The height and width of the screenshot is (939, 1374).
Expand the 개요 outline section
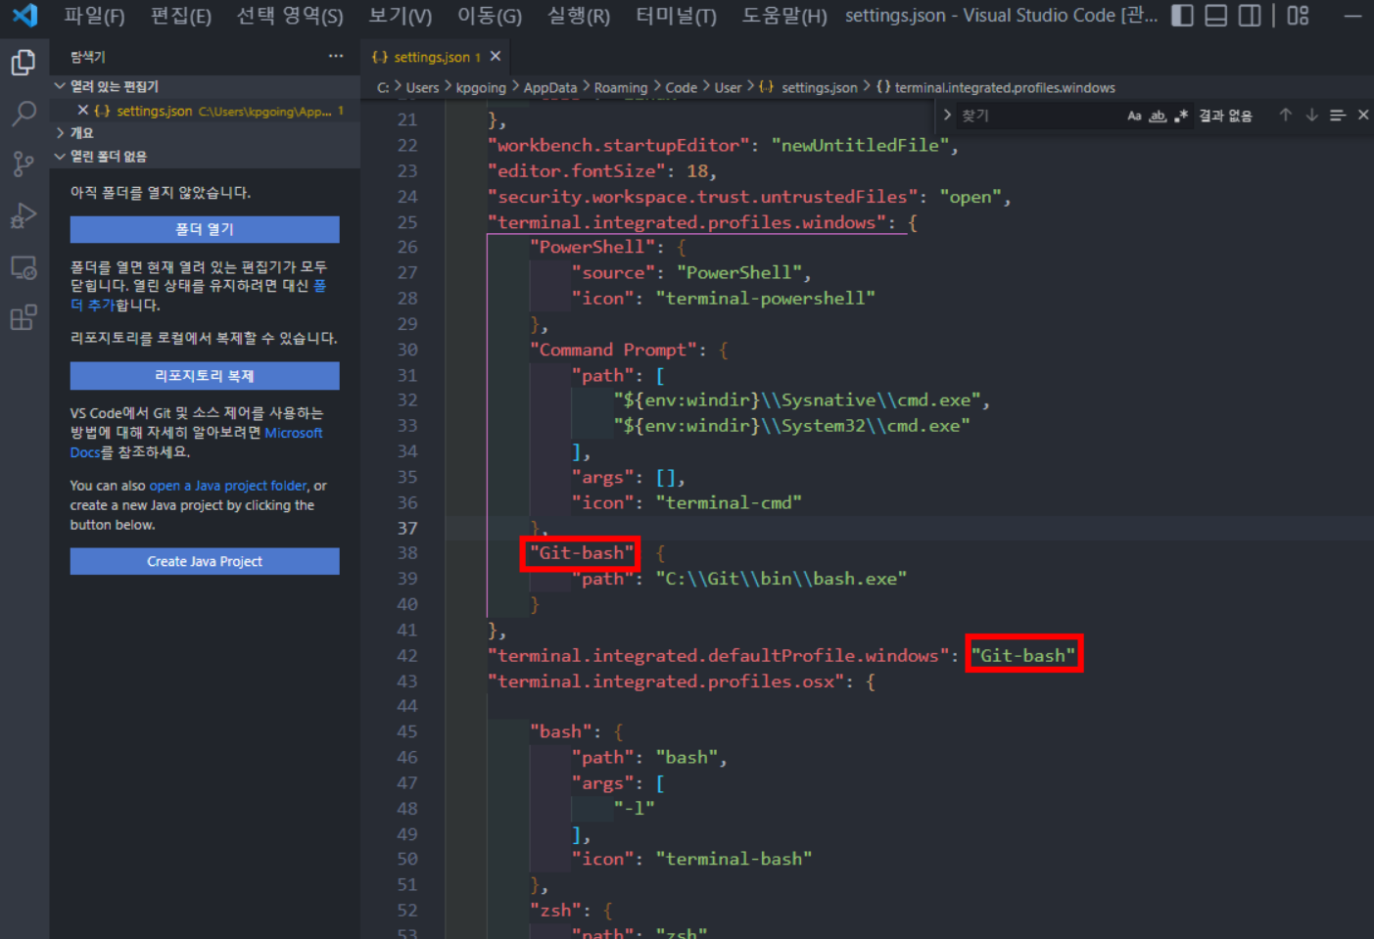pos(205,133)
